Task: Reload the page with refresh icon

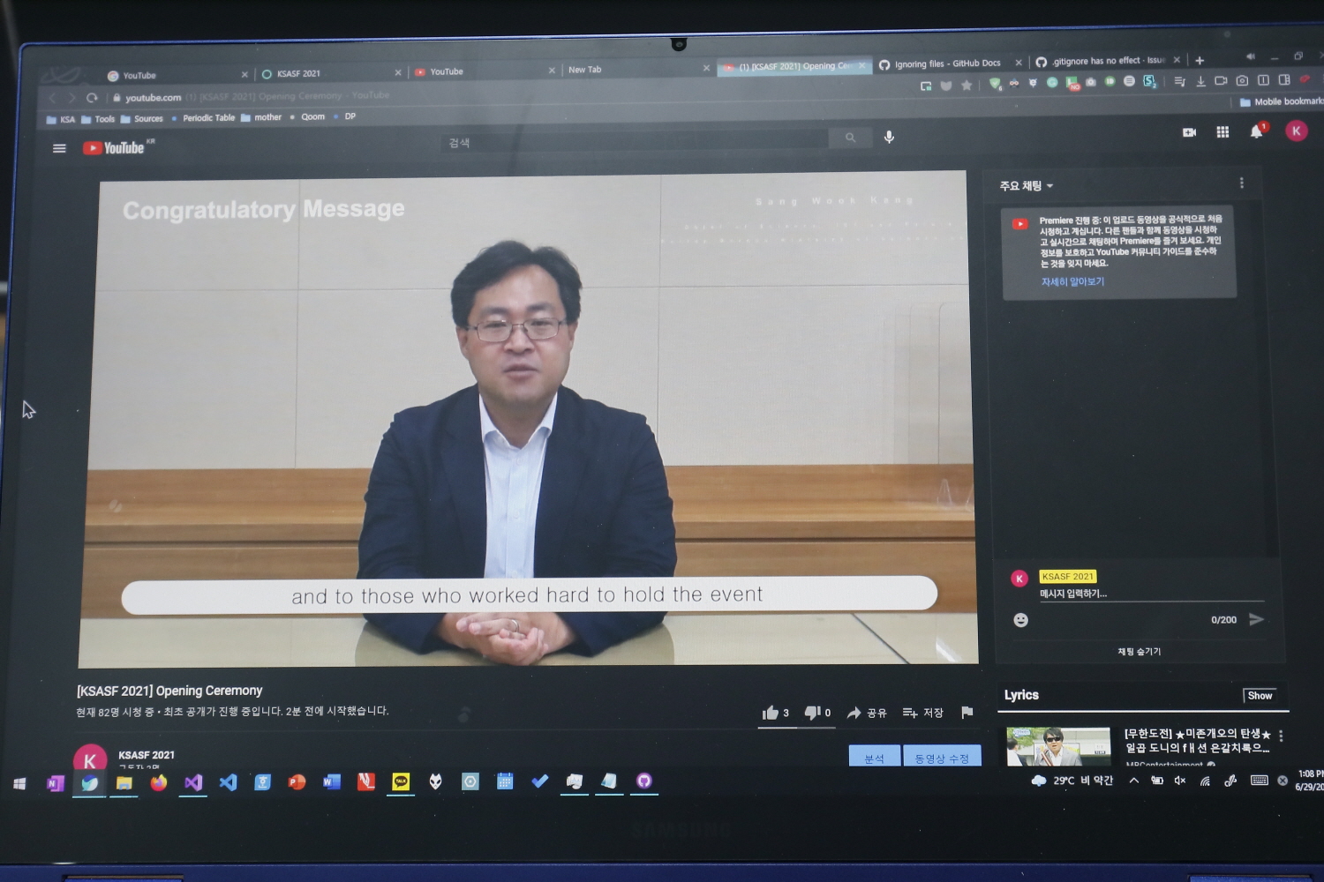Action: click(92, 98)
